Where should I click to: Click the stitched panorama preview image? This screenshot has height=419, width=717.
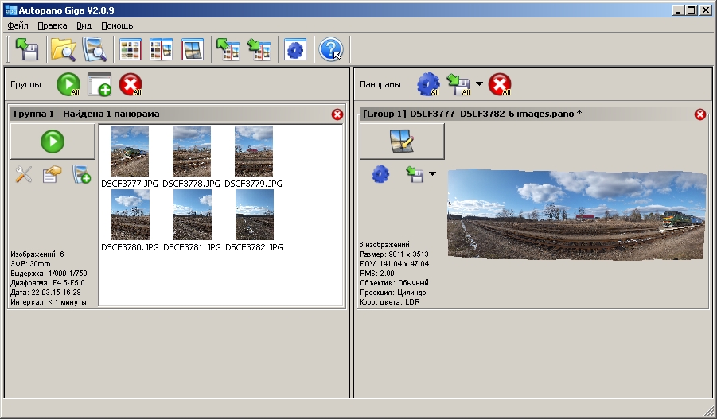[577, 215]
